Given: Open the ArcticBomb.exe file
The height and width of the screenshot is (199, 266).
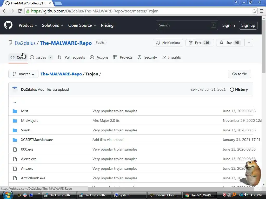Looking at the screenshot, I should (x=33, y=178).
